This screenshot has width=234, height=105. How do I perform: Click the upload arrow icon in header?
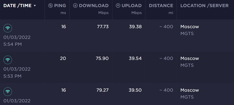coord(118,6)
